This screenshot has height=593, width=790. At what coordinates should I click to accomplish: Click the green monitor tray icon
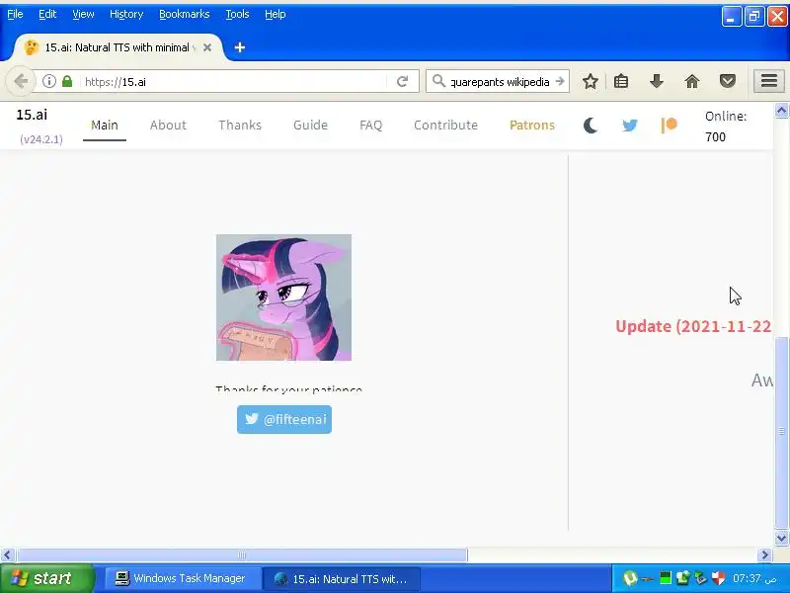[x=665, y=578]
